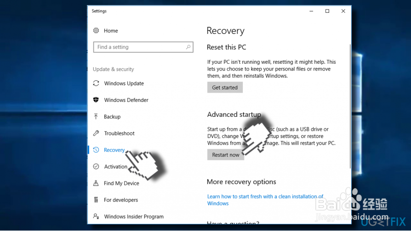This screenshot has width=411, height=231.
Task: Click the Home gear icon
Action: tap(96, 31)
